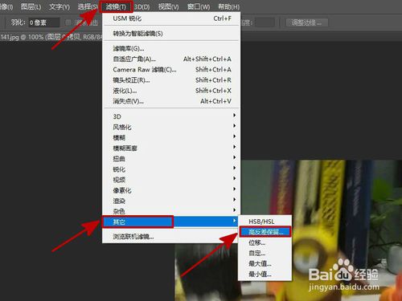Open the 帮助(H) menu

pos(228,6)
